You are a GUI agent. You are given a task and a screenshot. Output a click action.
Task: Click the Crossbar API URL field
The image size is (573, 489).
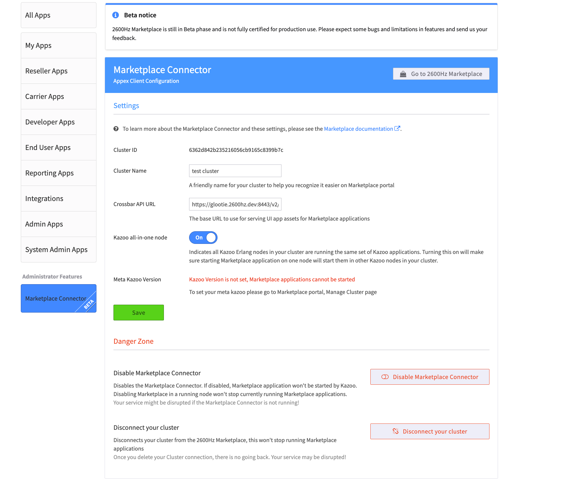[x=235, y=204]
